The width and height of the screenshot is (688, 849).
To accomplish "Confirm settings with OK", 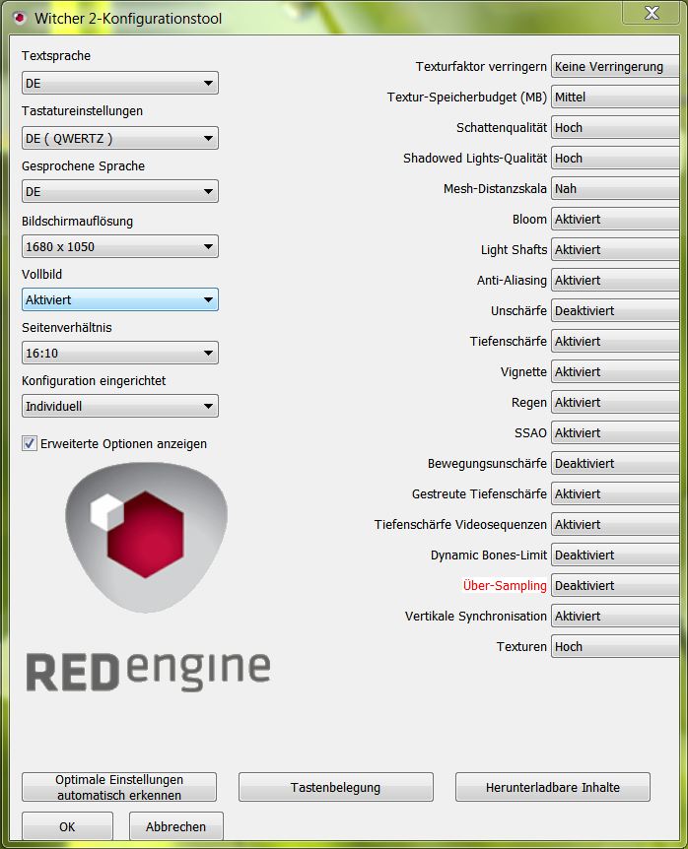I will tap(67, 826).
